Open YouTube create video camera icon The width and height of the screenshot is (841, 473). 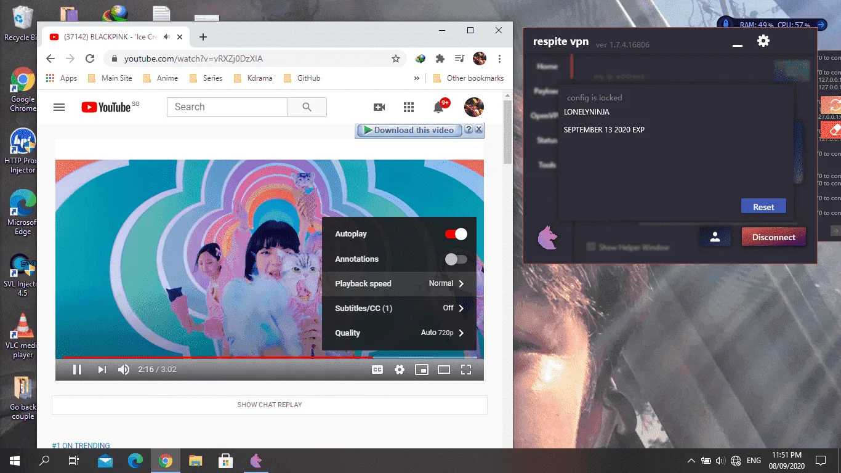point(379,107)
